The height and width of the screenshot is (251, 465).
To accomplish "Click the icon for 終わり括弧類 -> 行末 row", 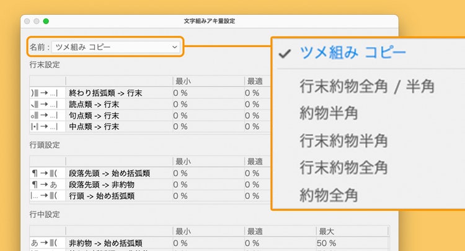I will click(x=47, y=93).
